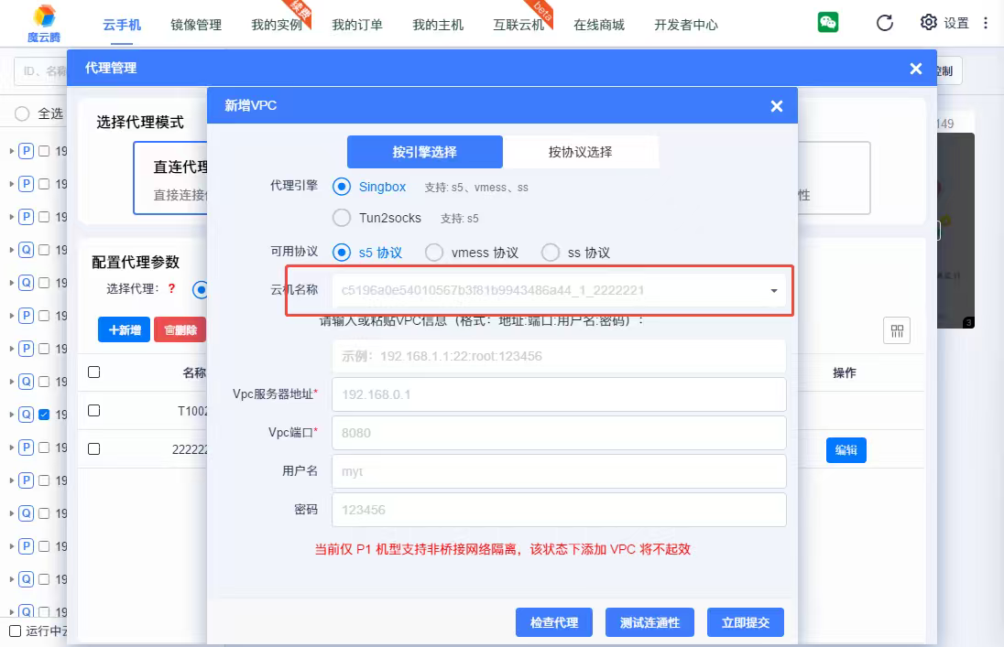
Task: Click the 测试连通性 button
Action: pos(649,622)
